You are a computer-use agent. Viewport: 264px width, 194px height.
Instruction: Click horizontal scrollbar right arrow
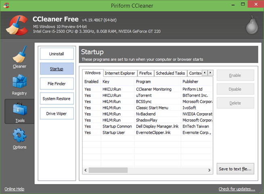(x=209, y=170)
